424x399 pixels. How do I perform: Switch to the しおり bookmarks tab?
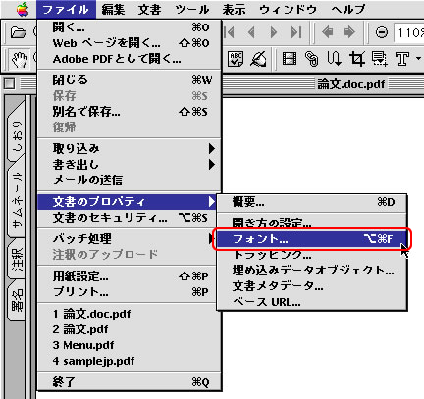(x=17, y=134)
